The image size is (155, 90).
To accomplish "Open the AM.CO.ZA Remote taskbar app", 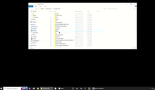I will [98, 88].
